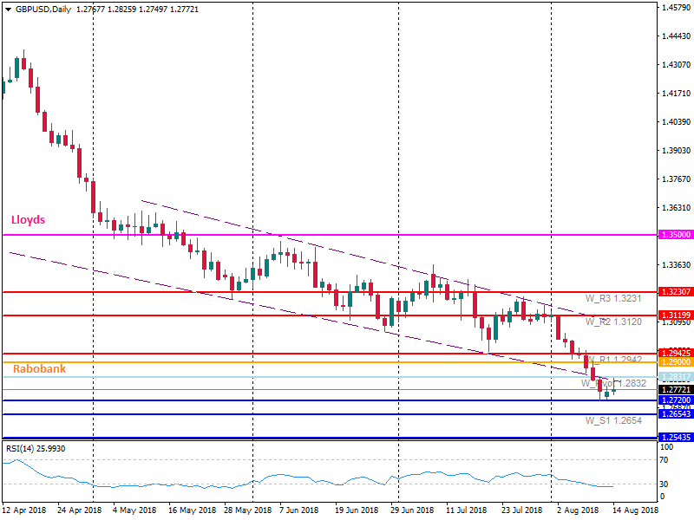The height and width of the screenshot is (520, 694).
Task: Click the light-blue 1.28317 pivot price tag
Action: point(674,376)
